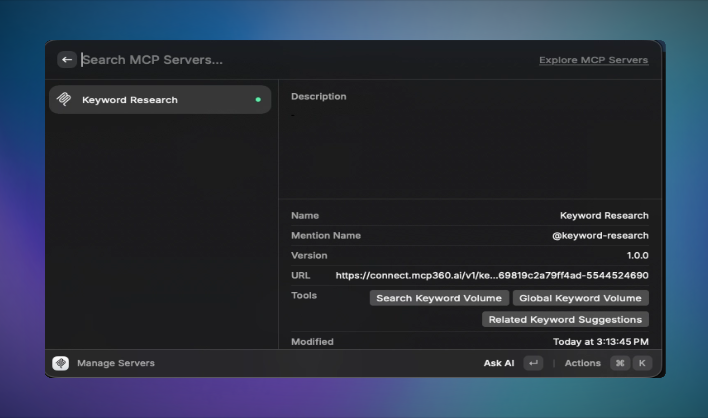The image size is (708, 418).
Task: Click the Keyword Research server icon
Action: (x=64, y=99)
